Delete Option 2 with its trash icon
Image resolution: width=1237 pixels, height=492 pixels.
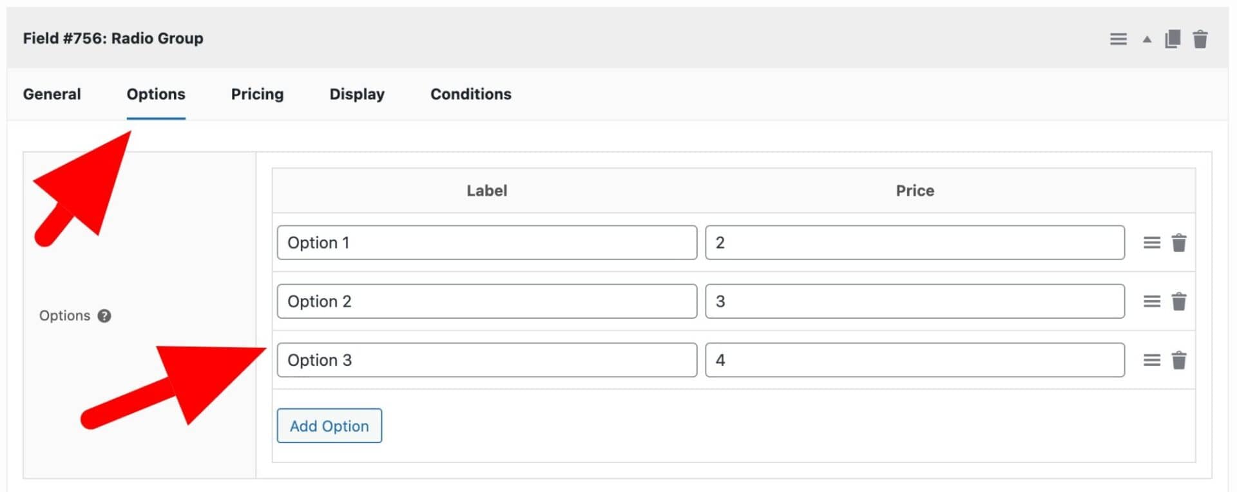click(1180, 301)
